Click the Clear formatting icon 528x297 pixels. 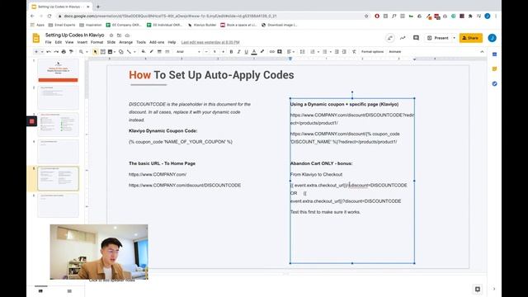click(354, 51)
